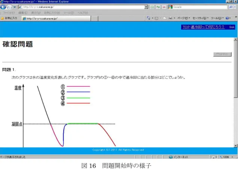This screenshot has height=170, width=238.
Task: Open the ツール(T) menu in menu bar
Action: coord(69,13)
